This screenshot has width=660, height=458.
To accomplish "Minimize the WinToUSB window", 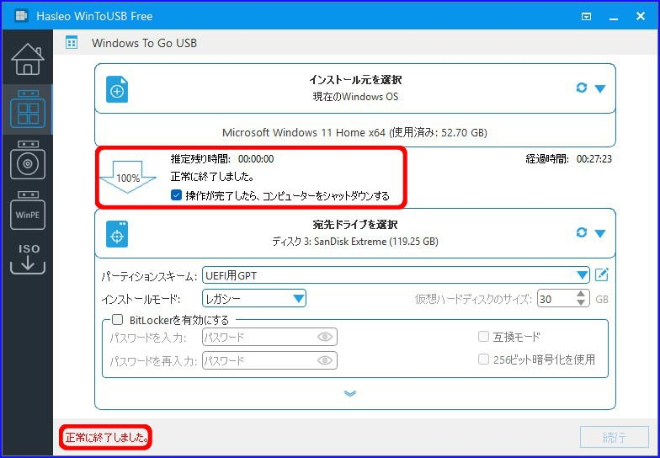I will pos(613,17).
